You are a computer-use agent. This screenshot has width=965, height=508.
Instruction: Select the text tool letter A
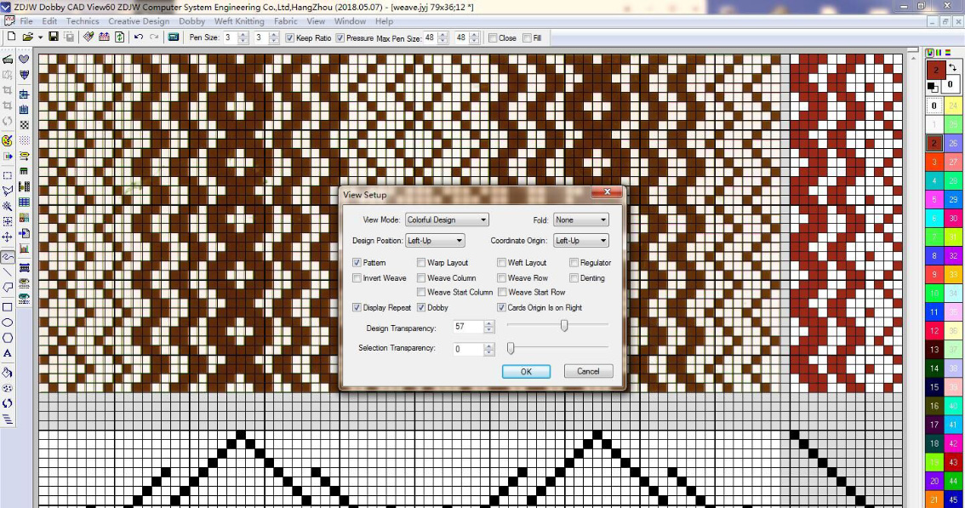click(8, 353)
